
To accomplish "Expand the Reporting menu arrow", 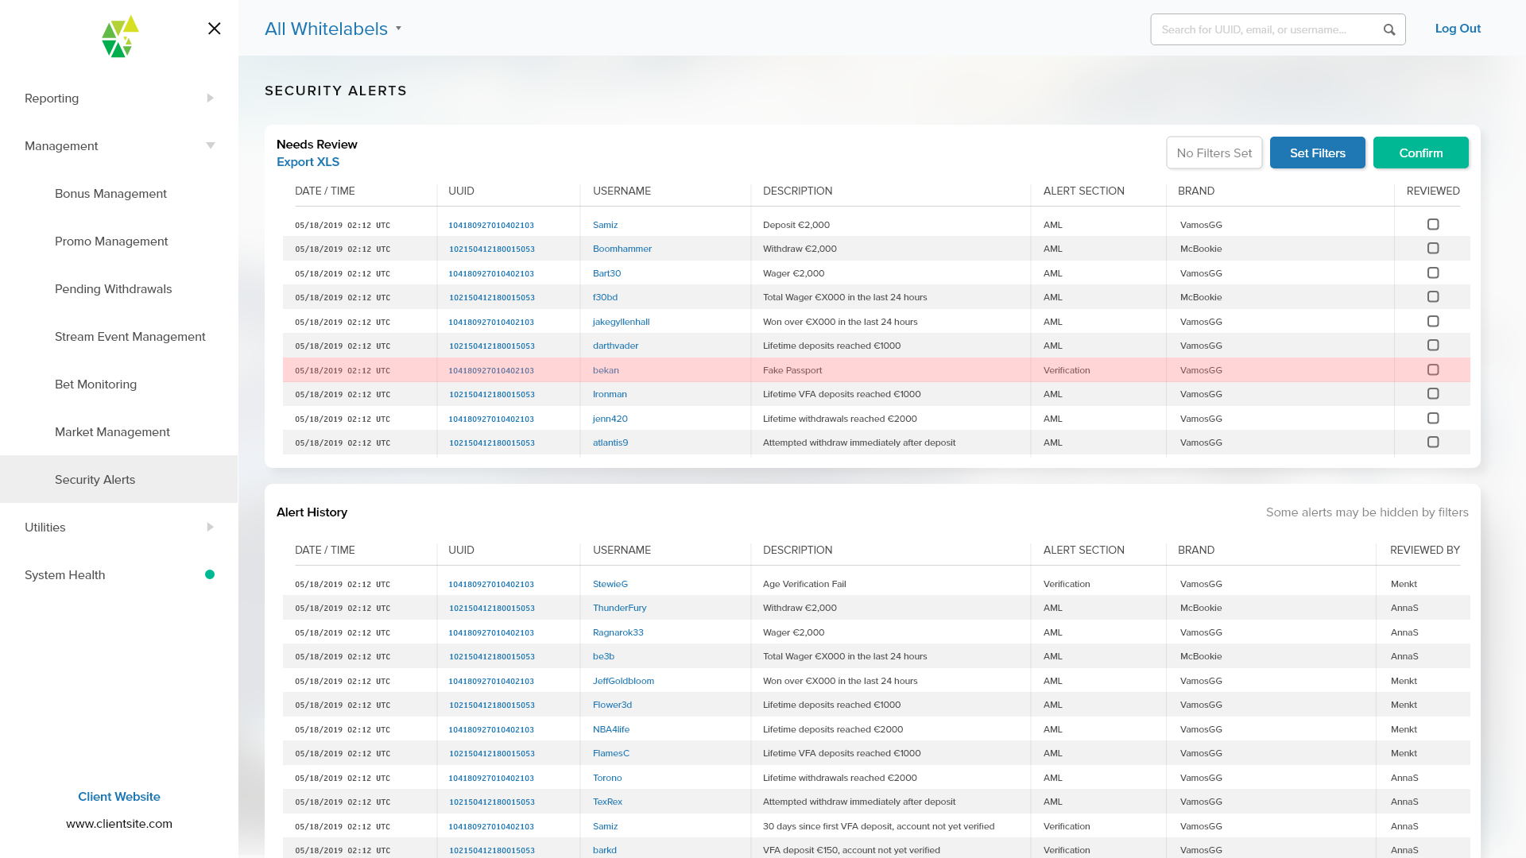I will [210, 99].
